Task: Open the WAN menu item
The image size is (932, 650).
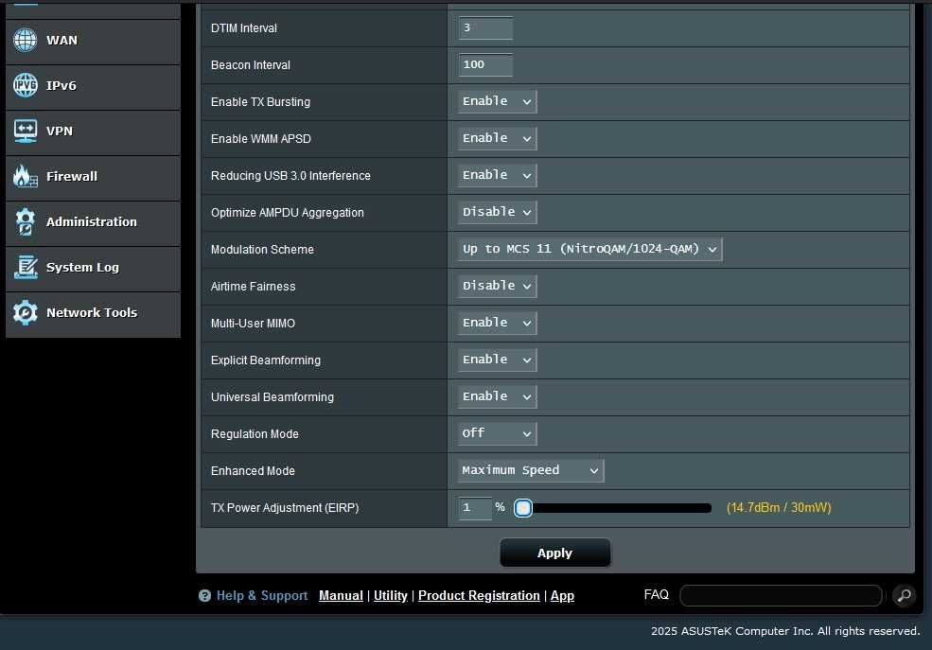Action: [93, 41]
